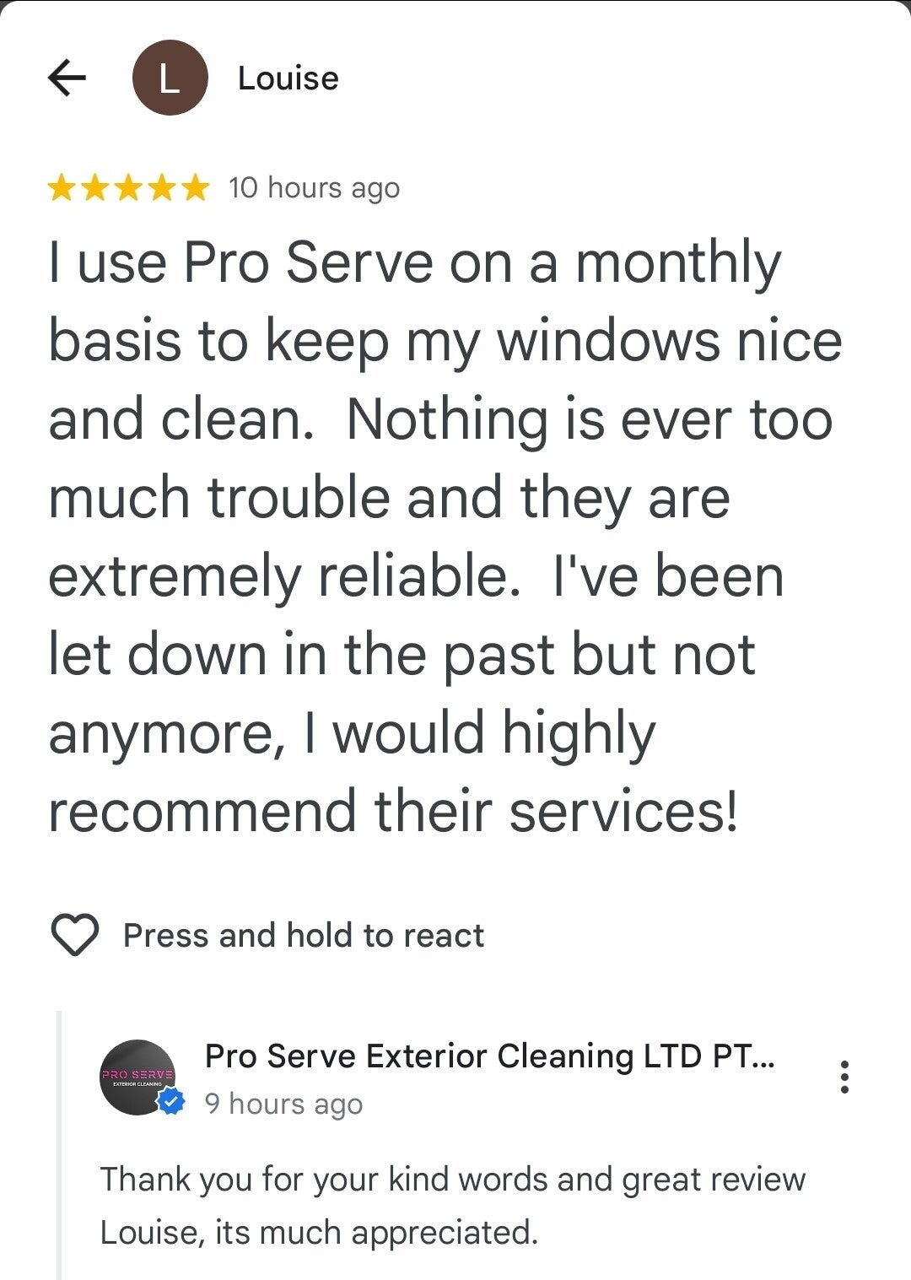Screen dimensions: 911x1280
Task: Tap the third yellow star
Action: [128, 187]
